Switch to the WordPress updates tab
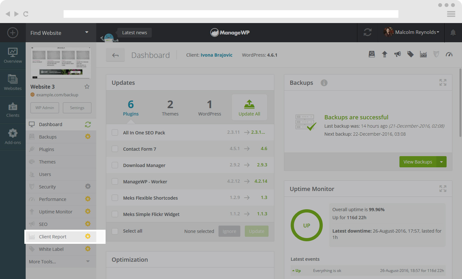This screenshot has width=462, height=279. pyautogui.click(x=210, y=108)
